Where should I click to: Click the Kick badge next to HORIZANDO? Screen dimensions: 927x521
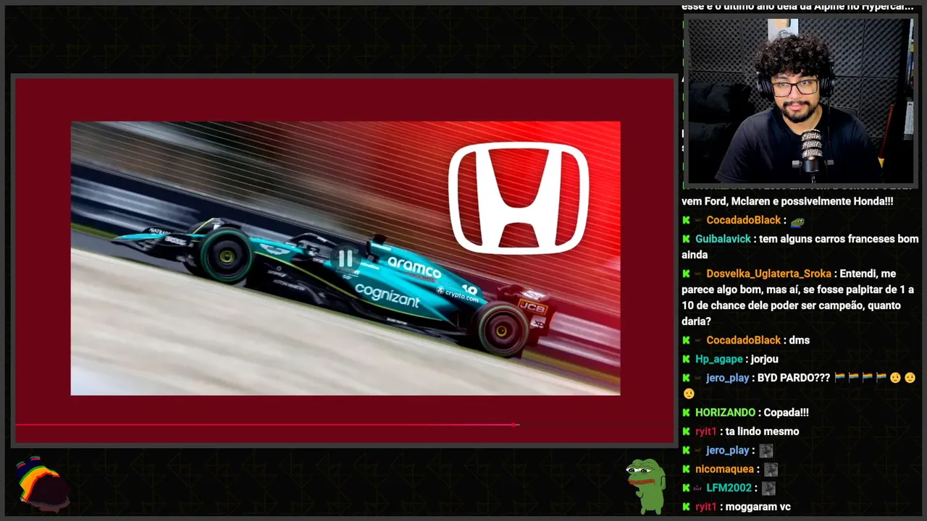pyautogui.click(x=686, y=412)
